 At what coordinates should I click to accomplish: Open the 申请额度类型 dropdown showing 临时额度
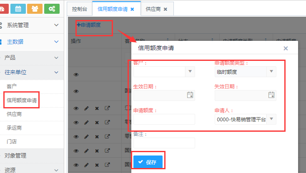click(x=271, y=72)
